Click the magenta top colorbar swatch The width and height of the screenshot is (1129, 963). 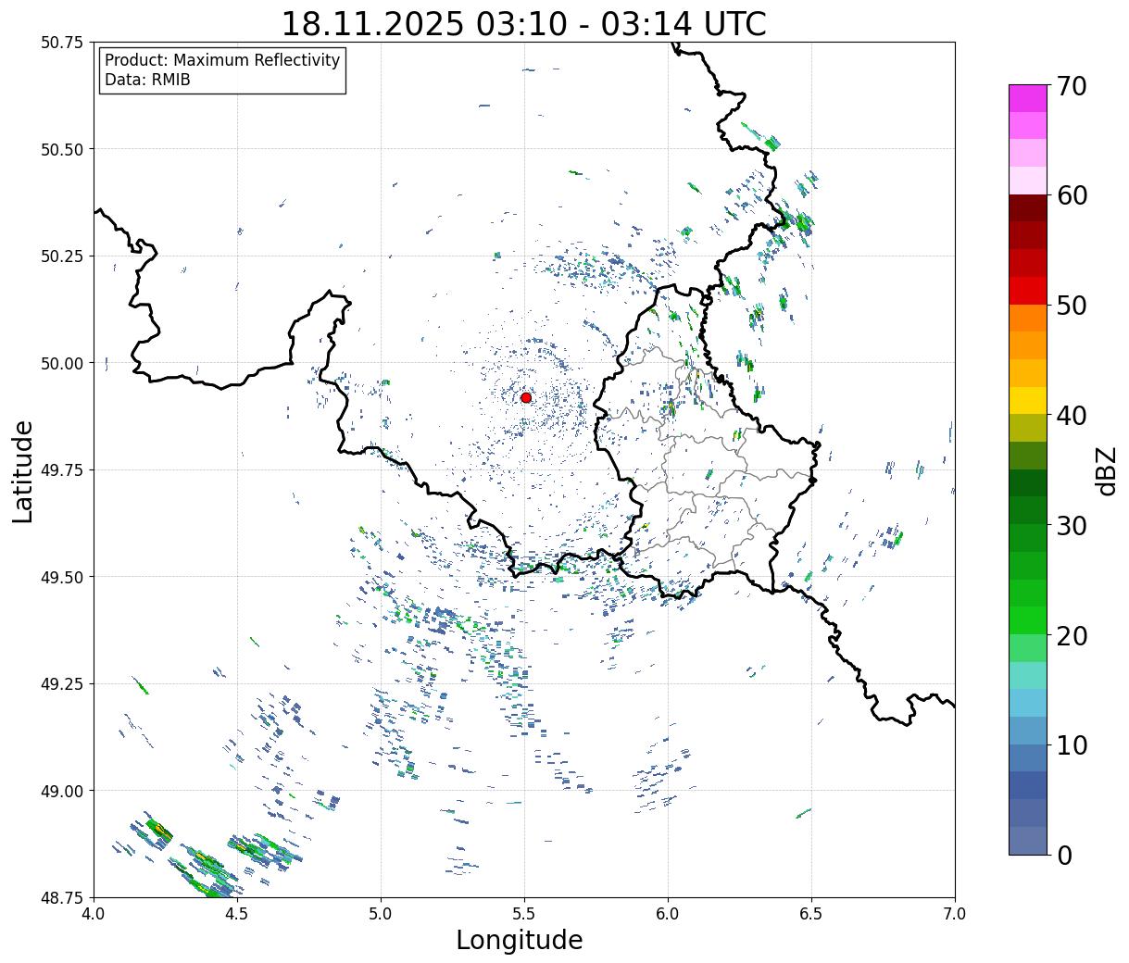pyautogui.click(x=1028, y=98)
